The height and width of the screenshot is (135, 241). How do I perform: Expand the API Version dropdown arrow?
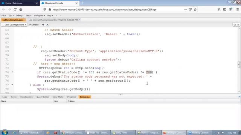click(x=47, y=25)
